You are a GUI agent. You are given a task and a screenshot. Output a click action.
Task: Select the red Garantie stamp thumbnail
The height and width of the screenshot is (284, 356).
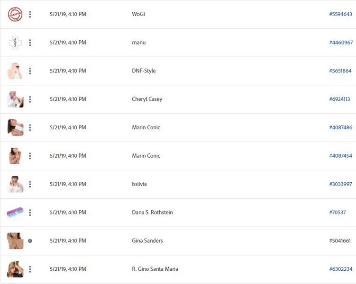point(15,14)
